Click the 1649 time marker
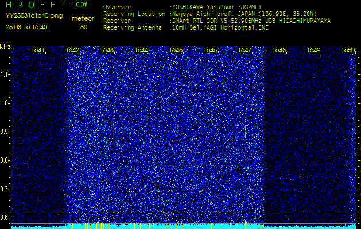This screenshot has height=229, width=361. 313,50
